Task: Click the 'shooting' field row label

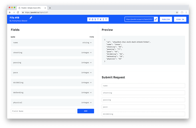Action: click(18, 53)
